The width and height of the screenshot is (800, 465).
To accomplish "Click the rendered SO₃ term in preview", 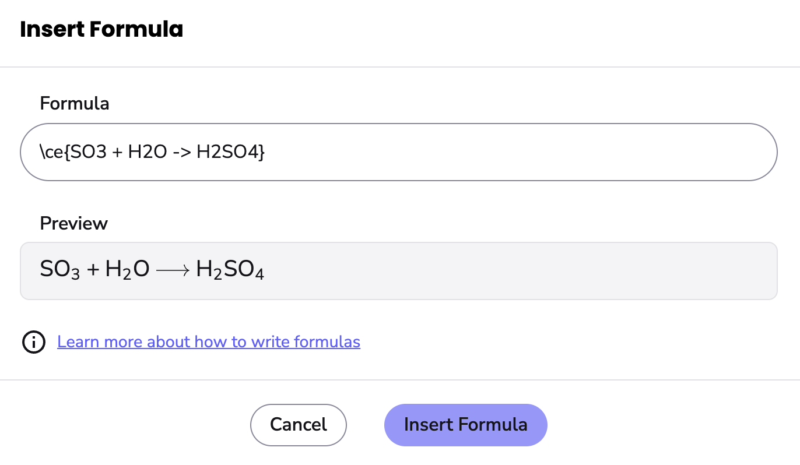I will coord(59,270).
